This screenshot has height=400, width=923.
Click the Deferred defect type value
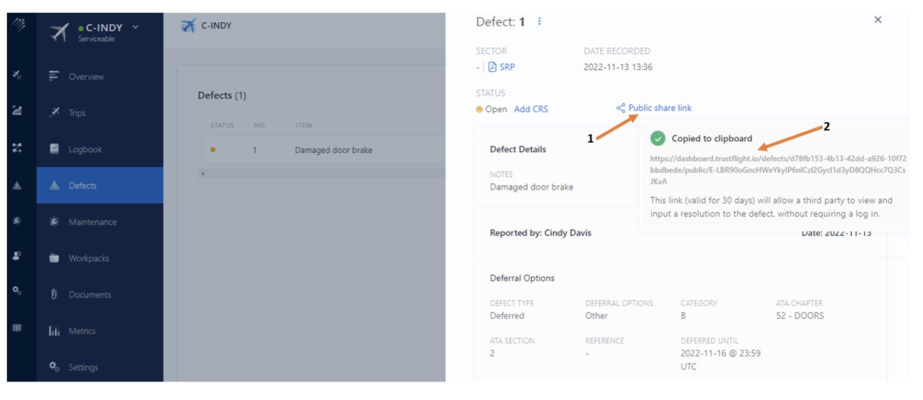(507, 316)
